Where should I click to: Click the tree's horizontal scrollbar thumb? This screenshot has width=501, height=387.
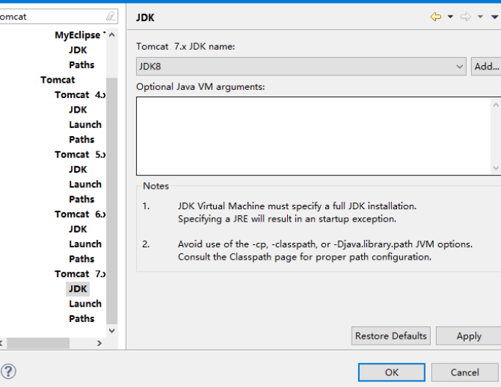coord(38,343)
